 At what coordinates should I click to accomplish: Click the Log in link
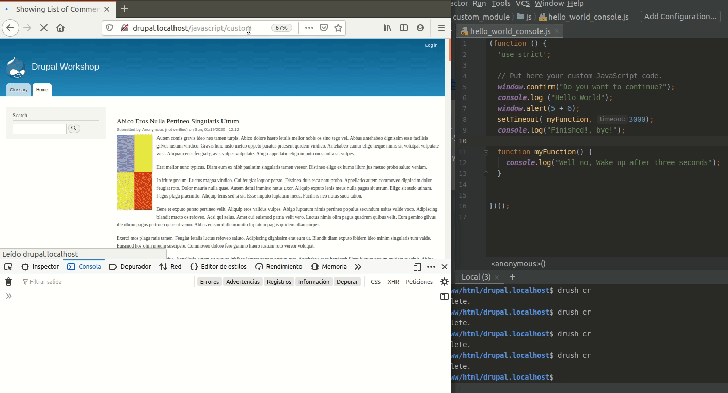431,45
